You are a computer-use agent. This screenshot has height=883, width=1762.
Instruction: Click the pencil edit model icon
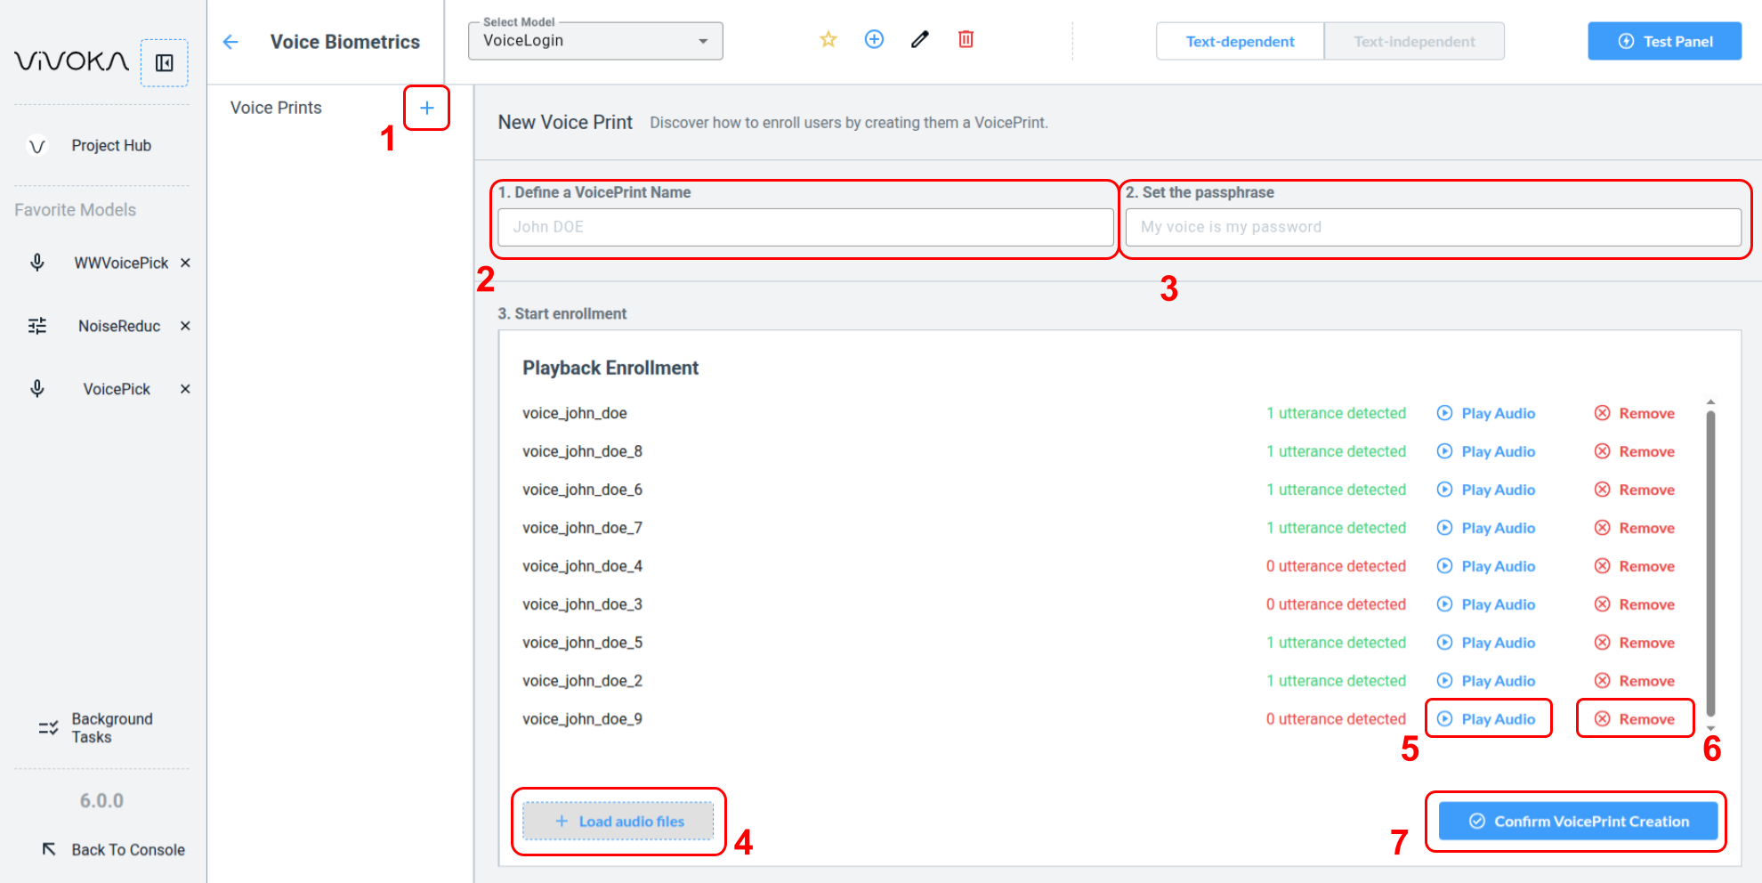pyautogui.click(x=920, y=39)
